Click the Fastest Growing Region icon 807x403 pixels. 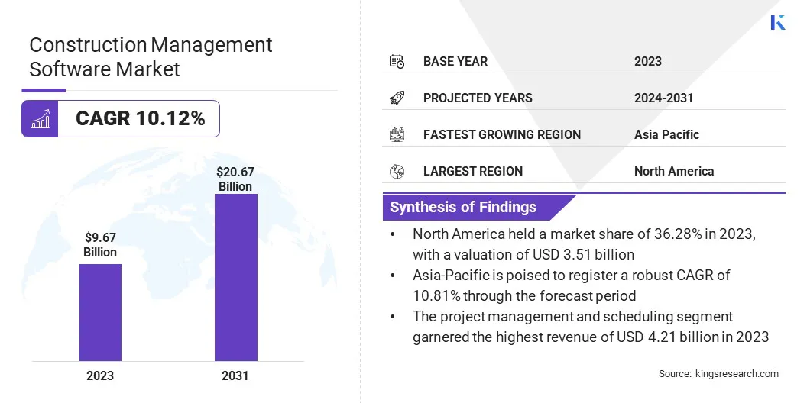coord(397,134)
